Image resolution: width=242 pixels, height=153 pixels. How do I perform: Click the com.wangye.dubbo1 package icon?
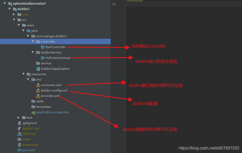(x=33, y=36)
